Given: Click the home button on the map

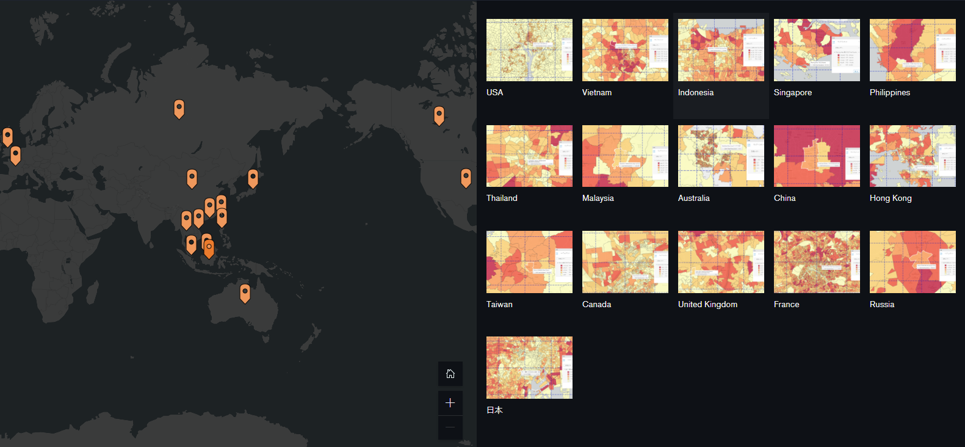Looking at the screenshot, I should pos(450,374).
